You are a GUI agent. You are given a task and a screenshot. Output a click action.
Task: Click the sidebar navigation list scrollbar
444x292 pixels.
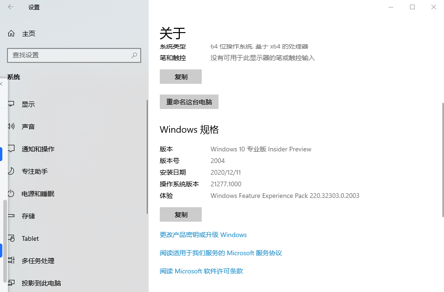(x=147, y=157)
